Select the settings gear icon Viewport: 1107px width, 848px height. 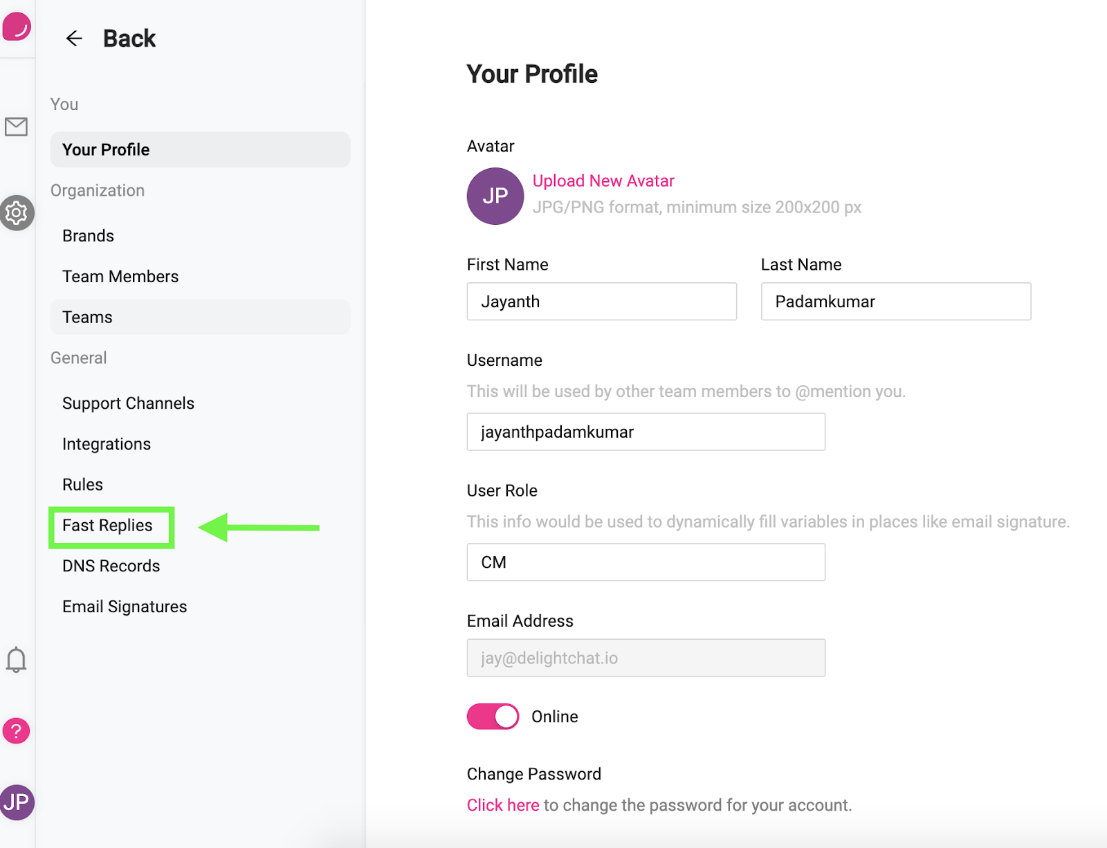pyautogui.click(x=17, y=213)
